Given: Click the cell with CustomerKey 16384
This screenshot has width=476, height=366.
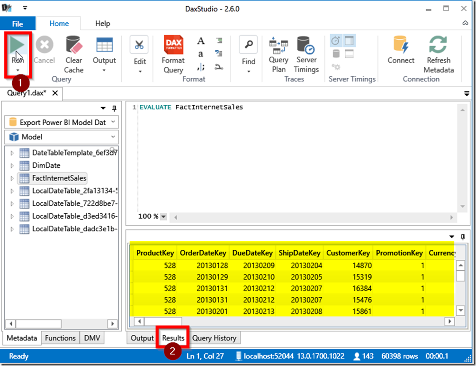Looking at the screenshot, I should coord(348,288).
